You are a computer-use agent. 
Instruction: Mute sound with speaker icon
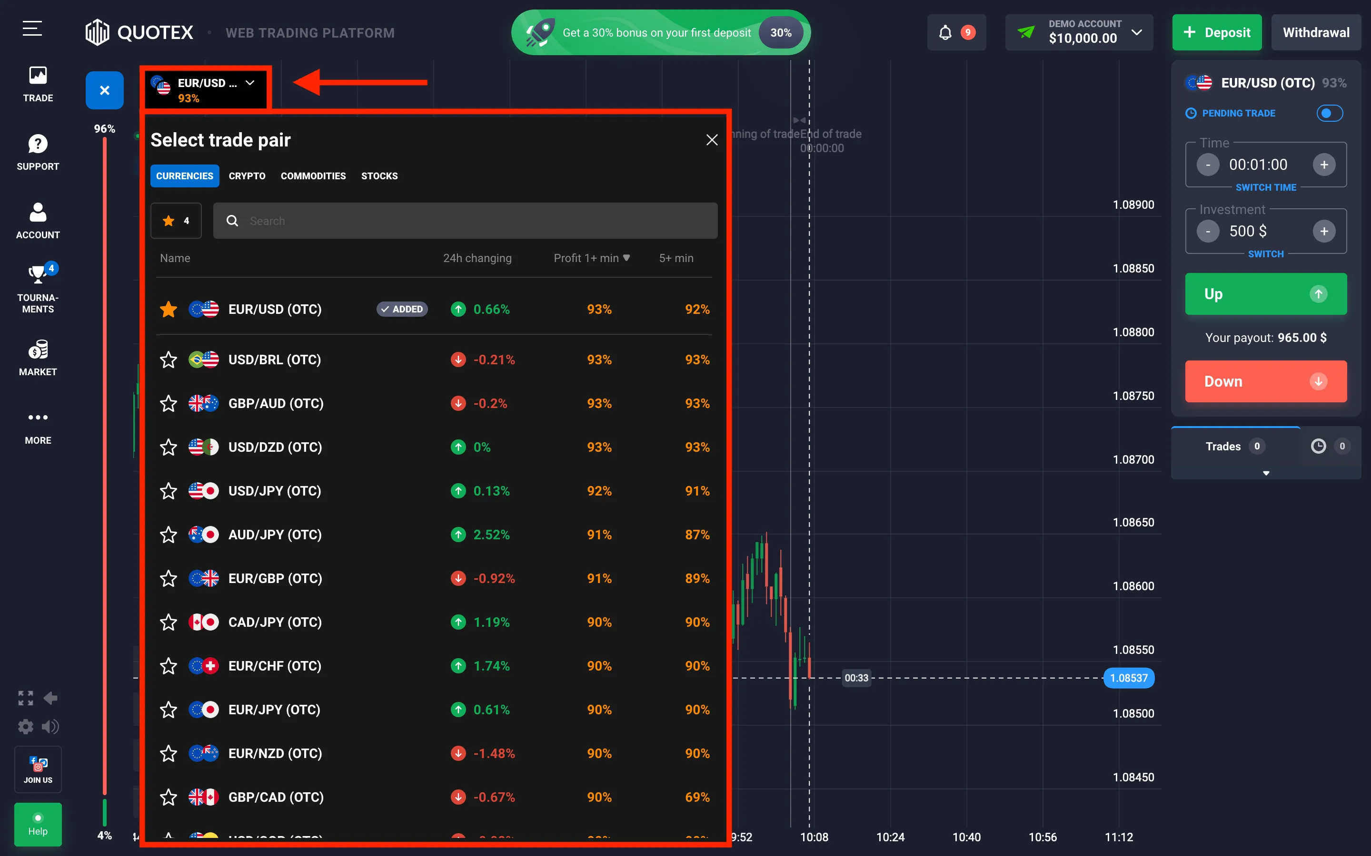pyautogui.click(x=50, y=726)
